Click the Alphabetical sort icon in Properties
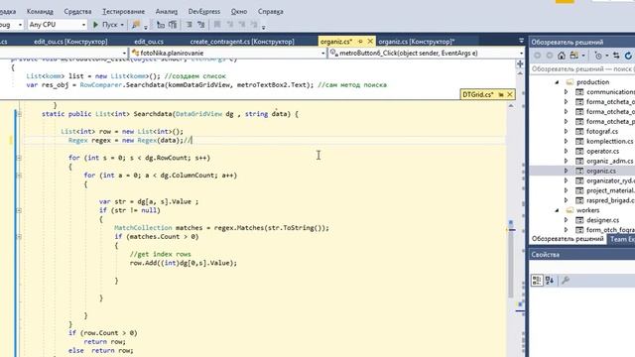 550,280
